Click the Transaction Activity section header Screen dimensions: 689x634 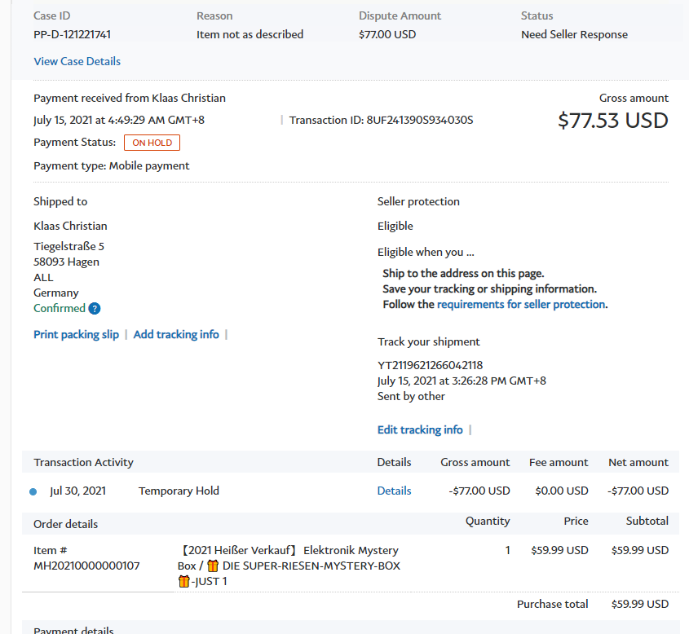point(83,462)
